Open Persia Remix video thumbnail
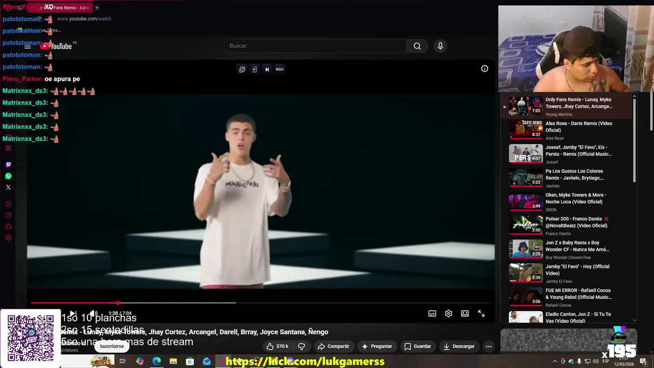The width and height of the screenshot is (654, 368). coord(525,154)
